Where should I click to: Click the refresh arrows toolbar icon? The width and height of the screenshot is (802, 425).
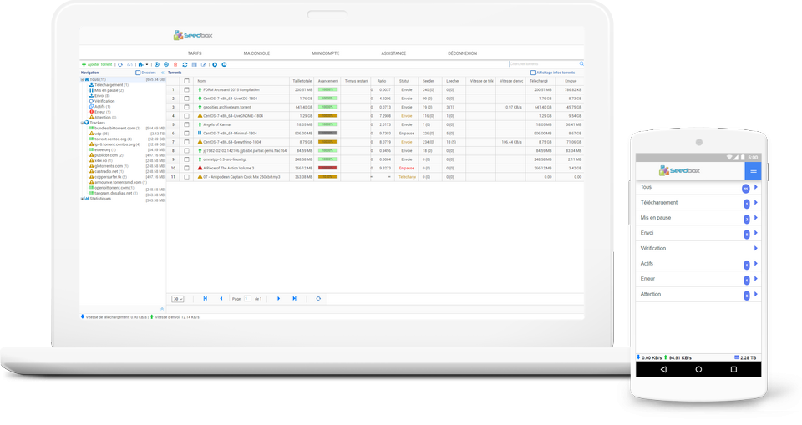click(x=185, y=64)
